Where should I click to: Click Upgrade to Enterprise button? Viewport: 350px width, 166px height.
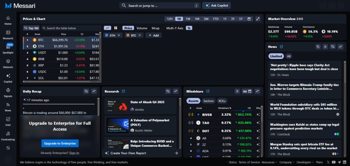60,143
